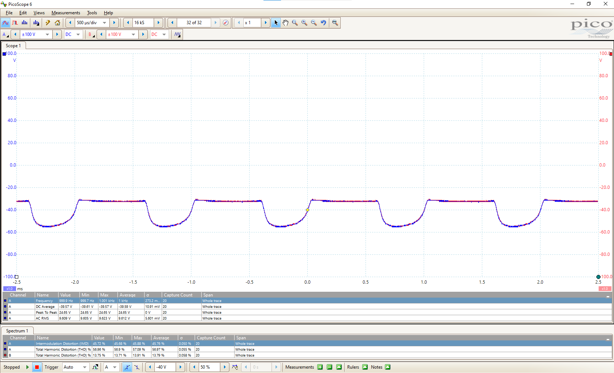The width and height of the screenshot is (614, 373).
Task: Select the AC RMS measurement row
Action: [x=307, y=318]
